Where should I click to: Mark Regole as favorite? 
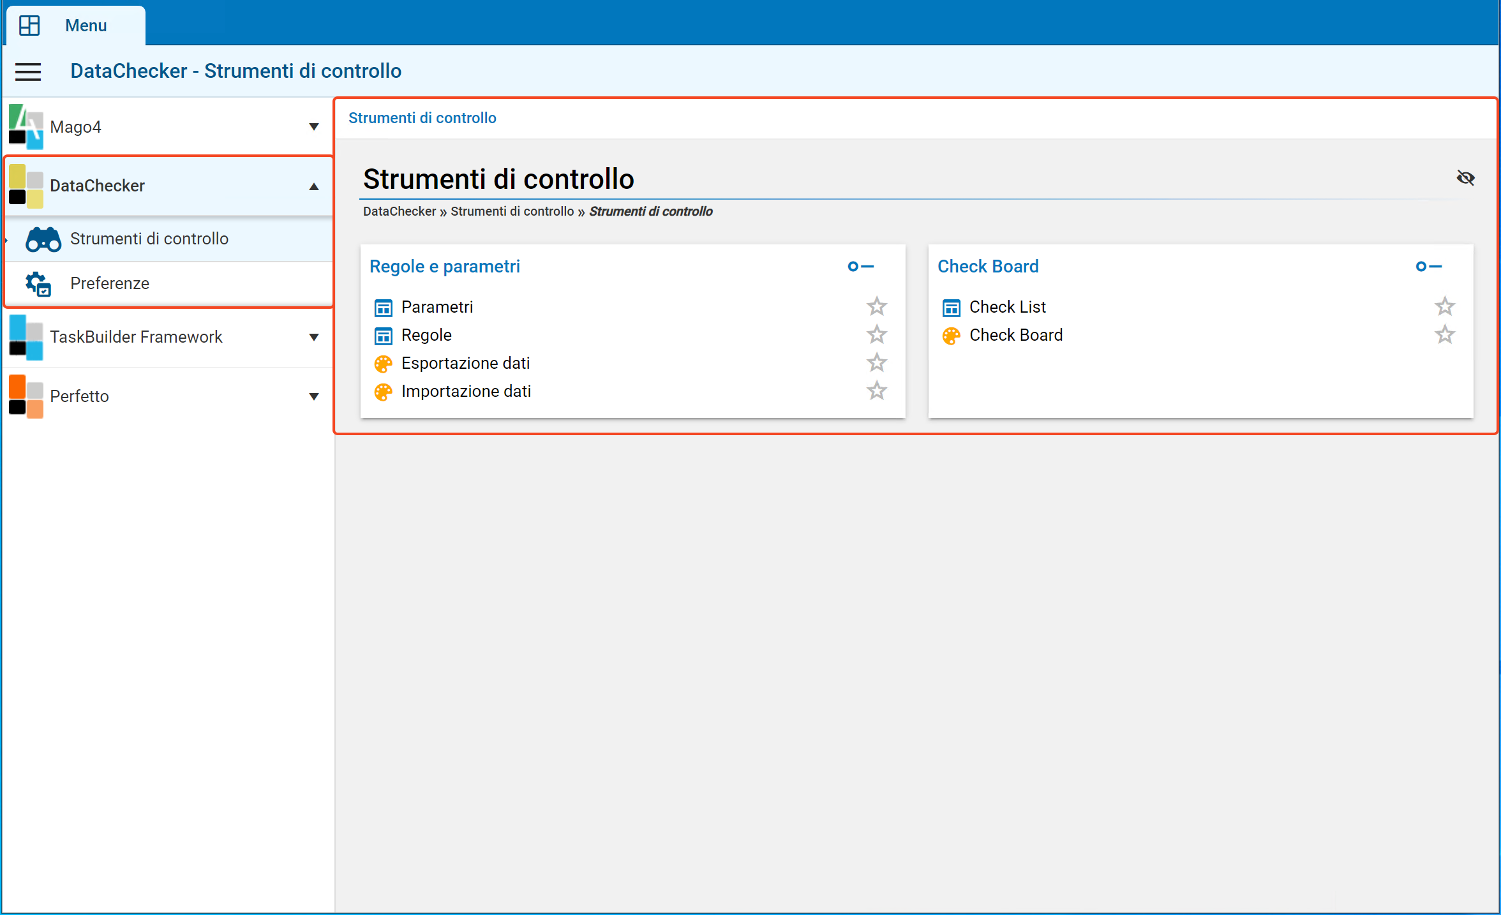click(877, 335)
